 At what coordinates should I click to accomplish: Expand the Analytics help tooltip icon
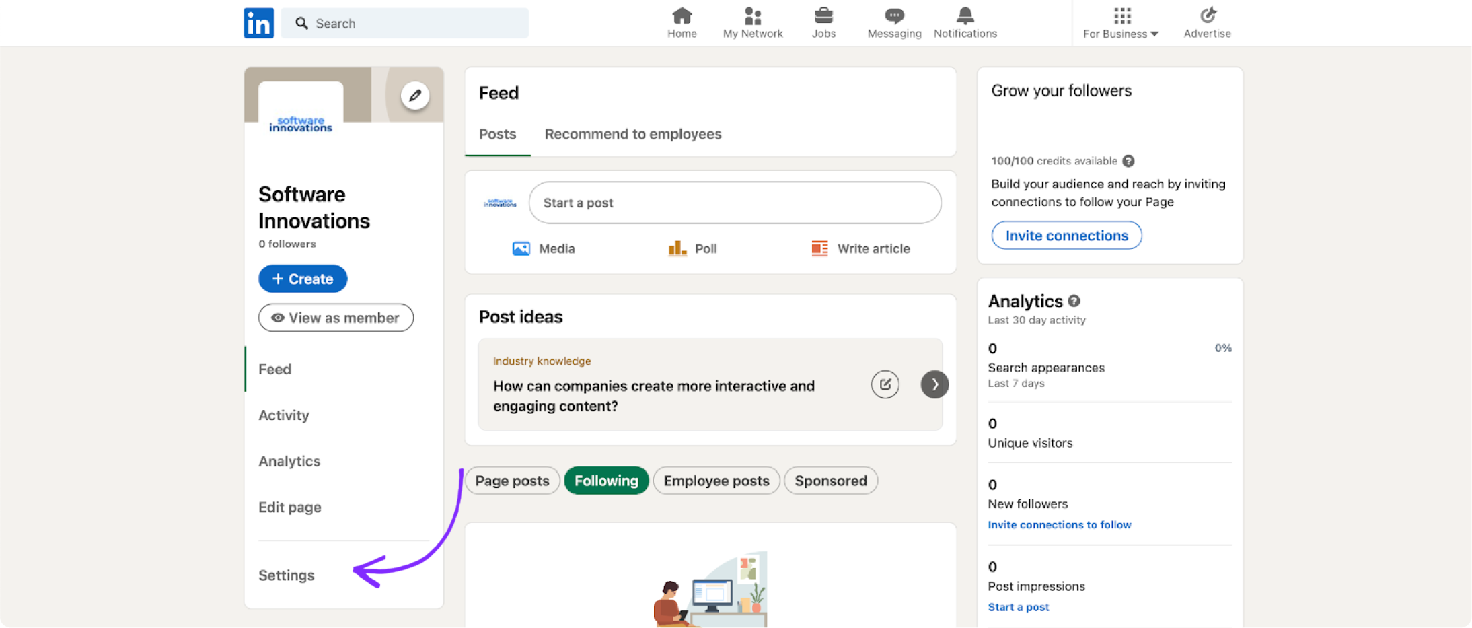click(1073, 301)
